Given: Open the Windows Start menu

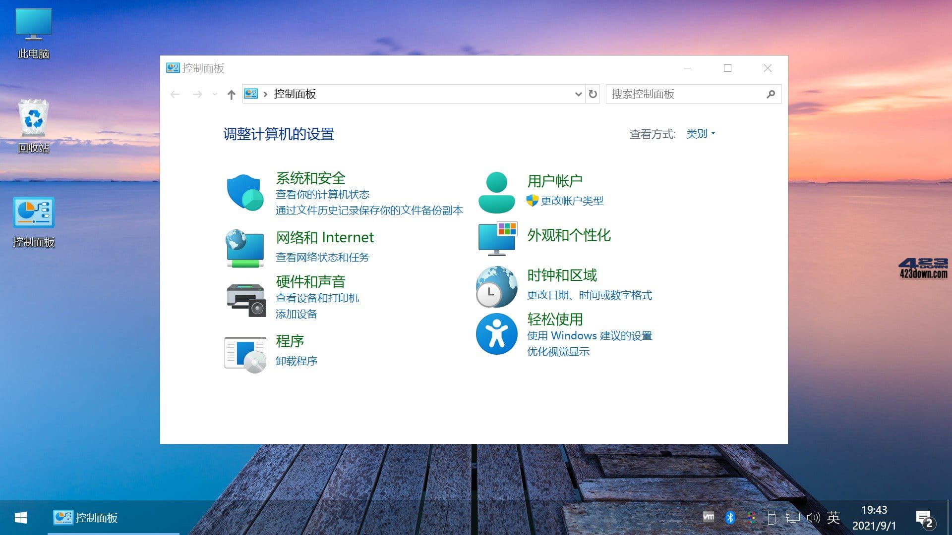Looking at the screenshot, I should [20, 518].
